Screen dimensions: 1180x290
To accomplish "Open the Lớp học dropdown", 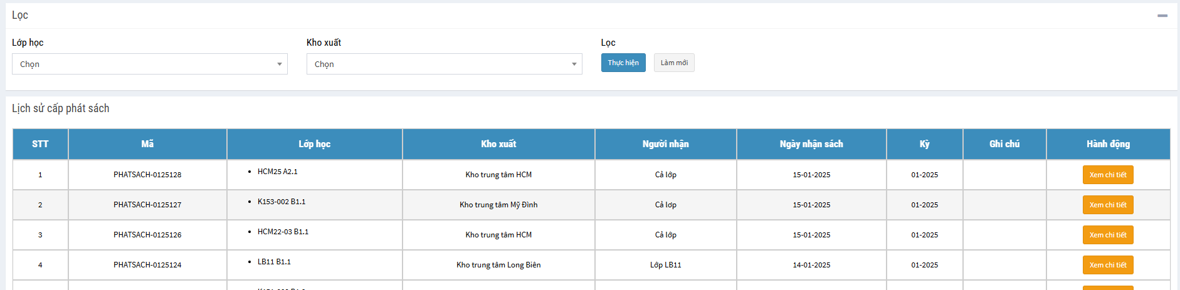I will pos(149,64).
